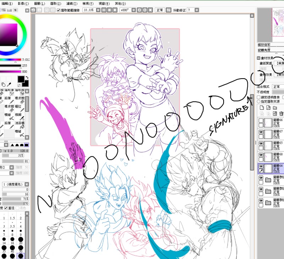Click the redo arrow button in toolbar
The image size is (284, 259).
(39, 10)
